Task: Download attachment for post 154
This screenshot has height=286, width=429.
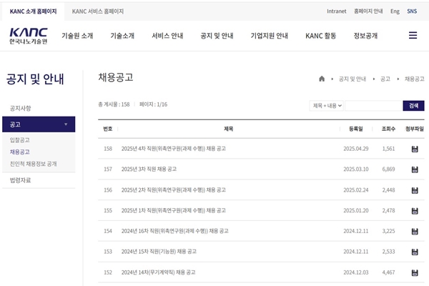Action: pos(415,231)
